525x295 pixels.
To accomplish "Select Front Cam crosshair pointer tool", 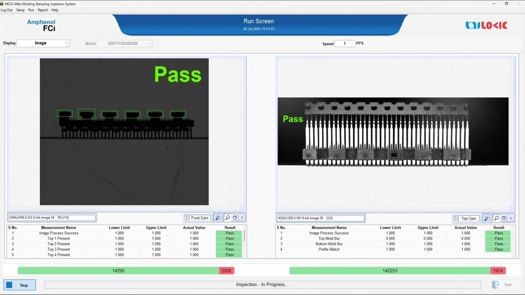I will tap(242, 218).
